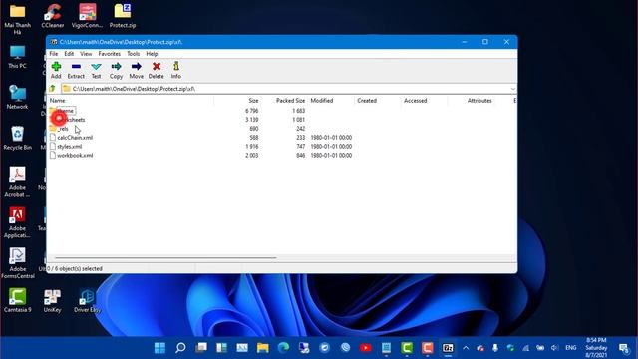The image size is (638, 359).
Task: Open the Favorites menu
Action: coord(109,53)
